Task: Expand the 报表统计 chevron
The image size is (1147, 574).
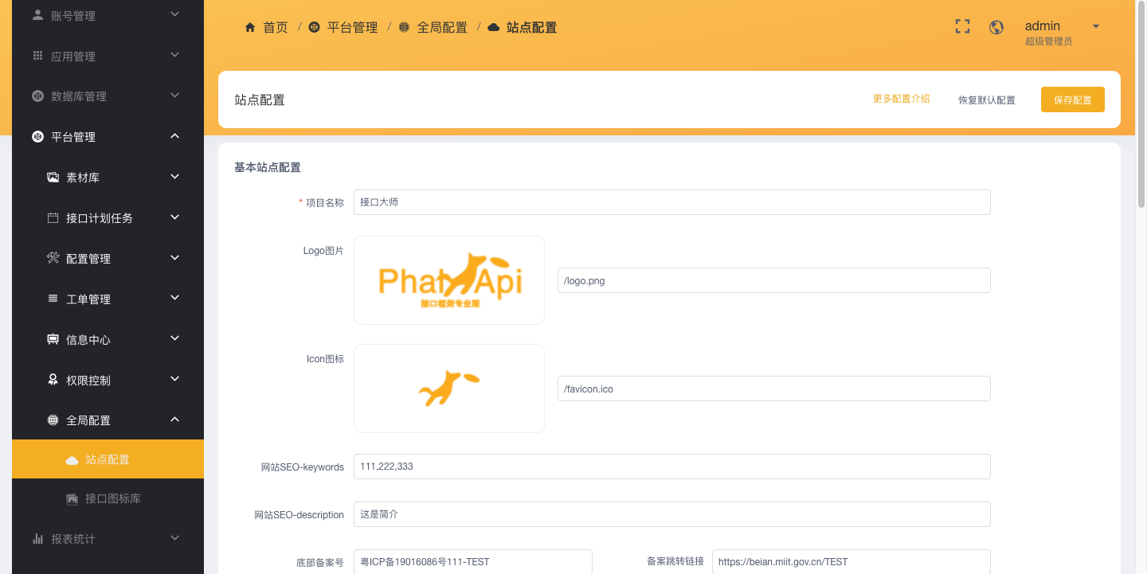Action: click(175, 539)
